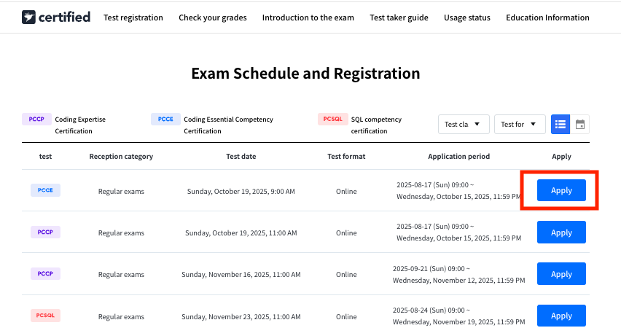Click PCCP tag for November 16 exam

coord(45,273)
